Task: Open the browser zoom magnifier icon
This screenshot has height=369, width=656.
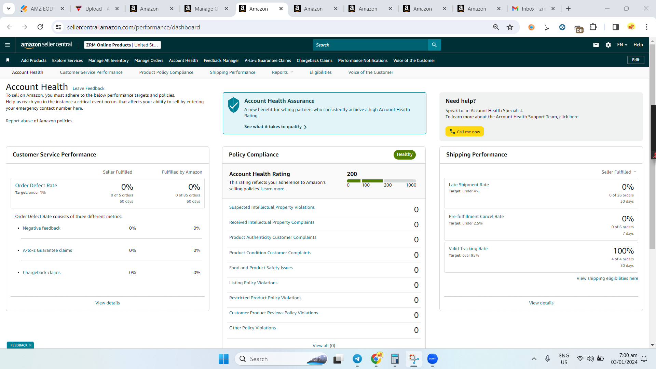Action: point(496,27)
